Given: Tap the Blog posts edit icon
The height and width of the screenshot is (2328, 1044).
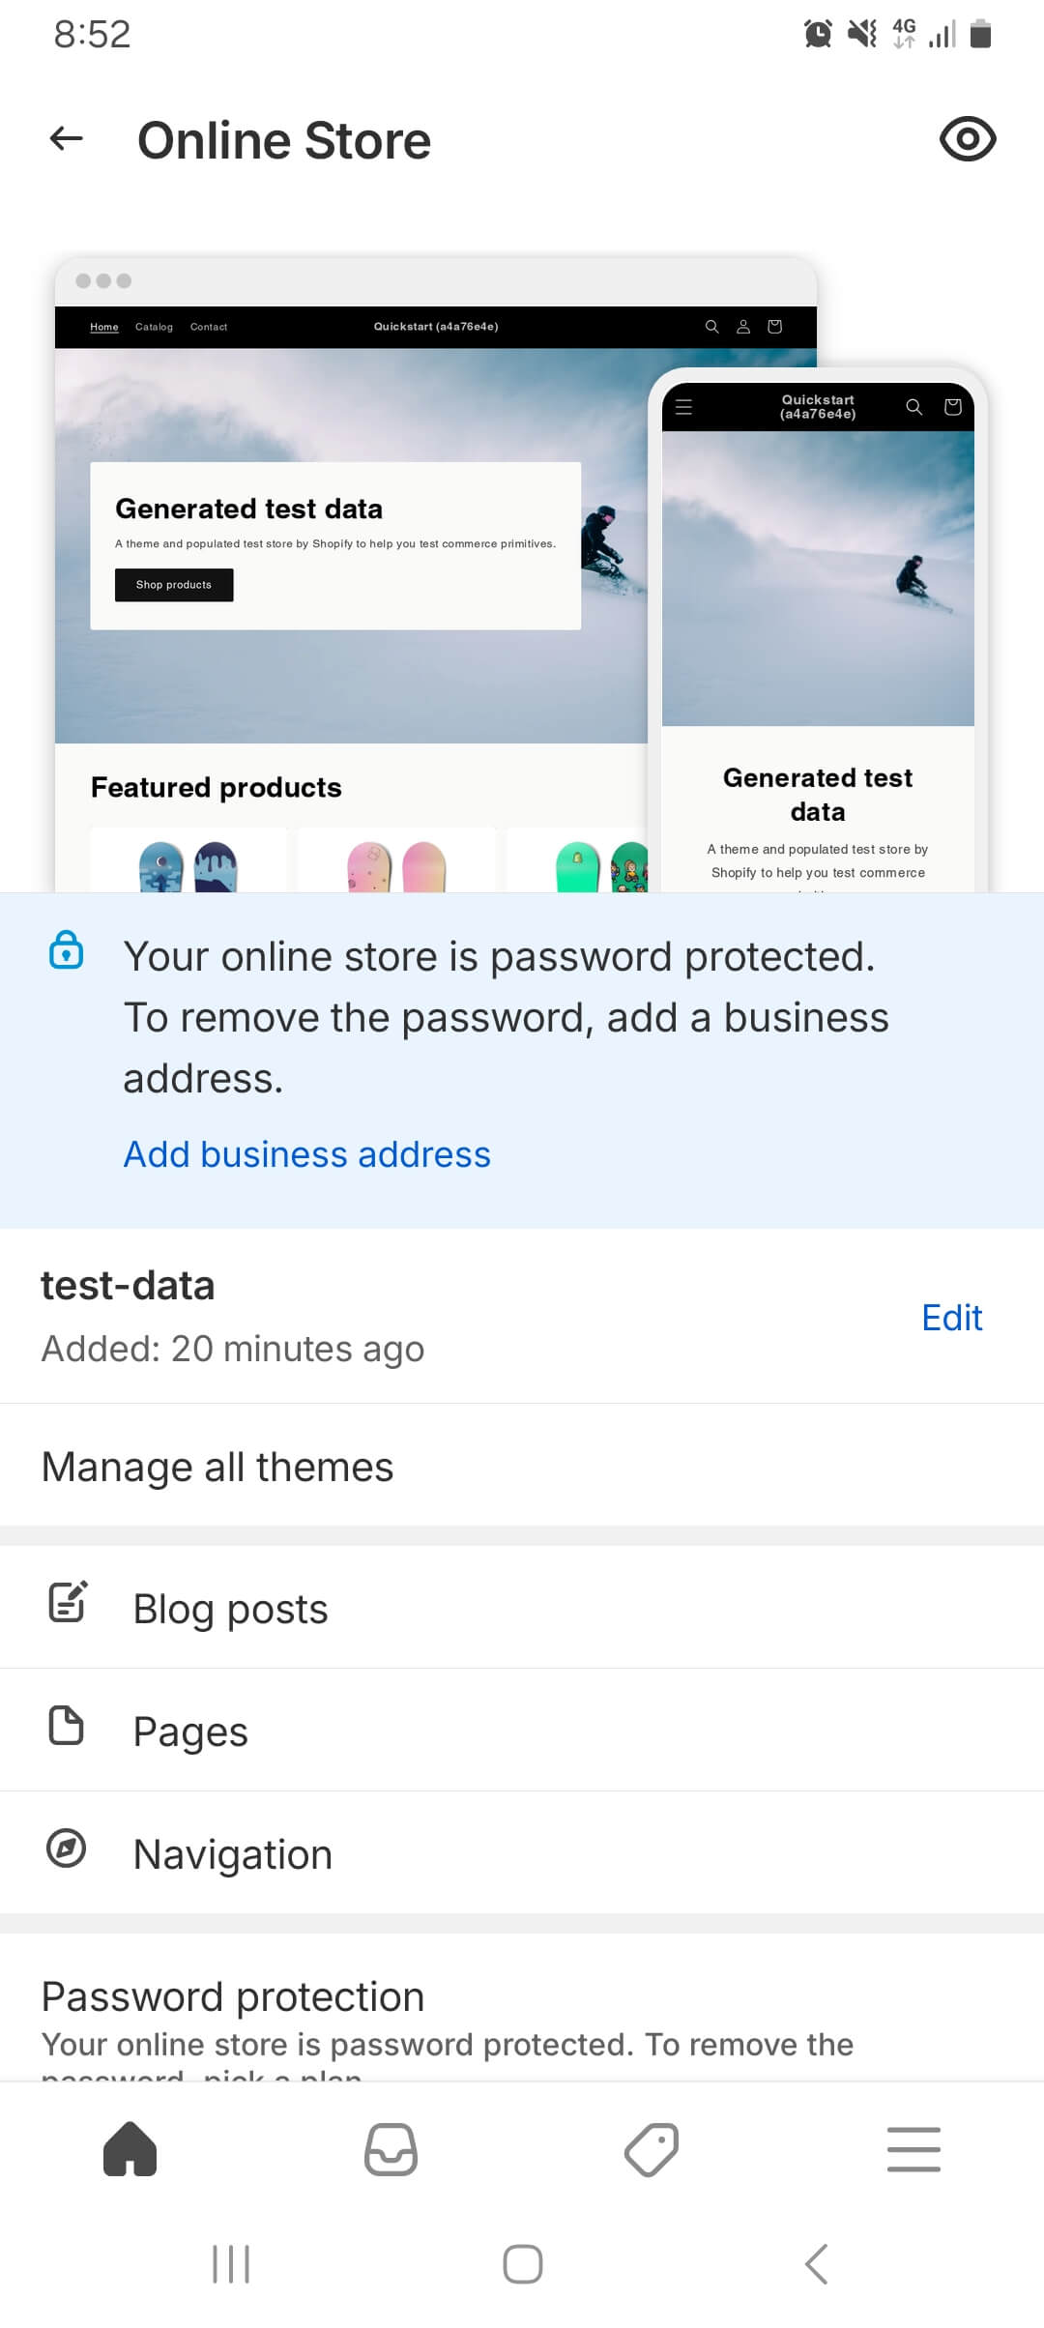Looking at the screenshot, I should [x=68, y=1602].
